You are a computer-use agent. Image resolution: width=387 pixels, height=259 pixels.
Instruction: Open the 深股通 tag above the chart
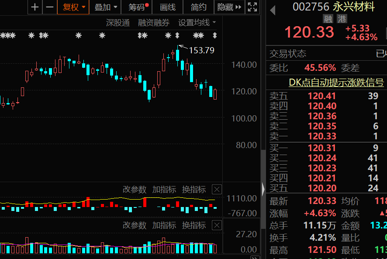(118, 23)
